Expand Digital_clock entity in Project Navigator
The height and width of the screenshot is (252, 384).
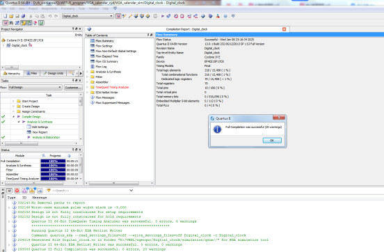click(x=3, y=45)
